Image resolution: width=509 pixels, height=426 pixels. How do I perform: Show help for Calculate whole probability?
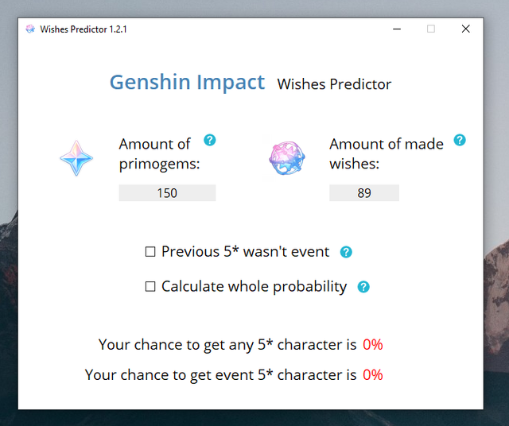click(x=363, y=287)
